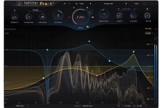
Task: Click MIDI Learn
Action: tap(20, 106)
